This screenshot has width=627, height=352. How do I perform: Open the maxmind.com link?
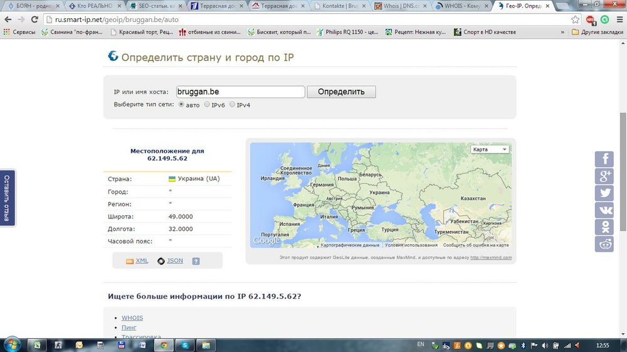coord(491,257)
